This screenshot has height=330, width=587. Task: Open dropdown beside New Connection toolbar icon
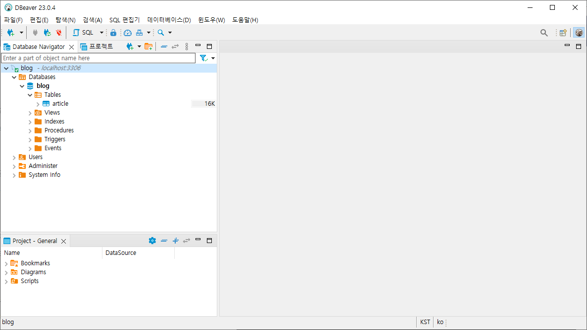tap(21, 33)
